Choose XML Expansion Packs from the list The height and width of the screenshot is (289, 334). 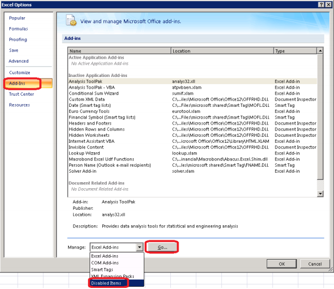[117, 276]
